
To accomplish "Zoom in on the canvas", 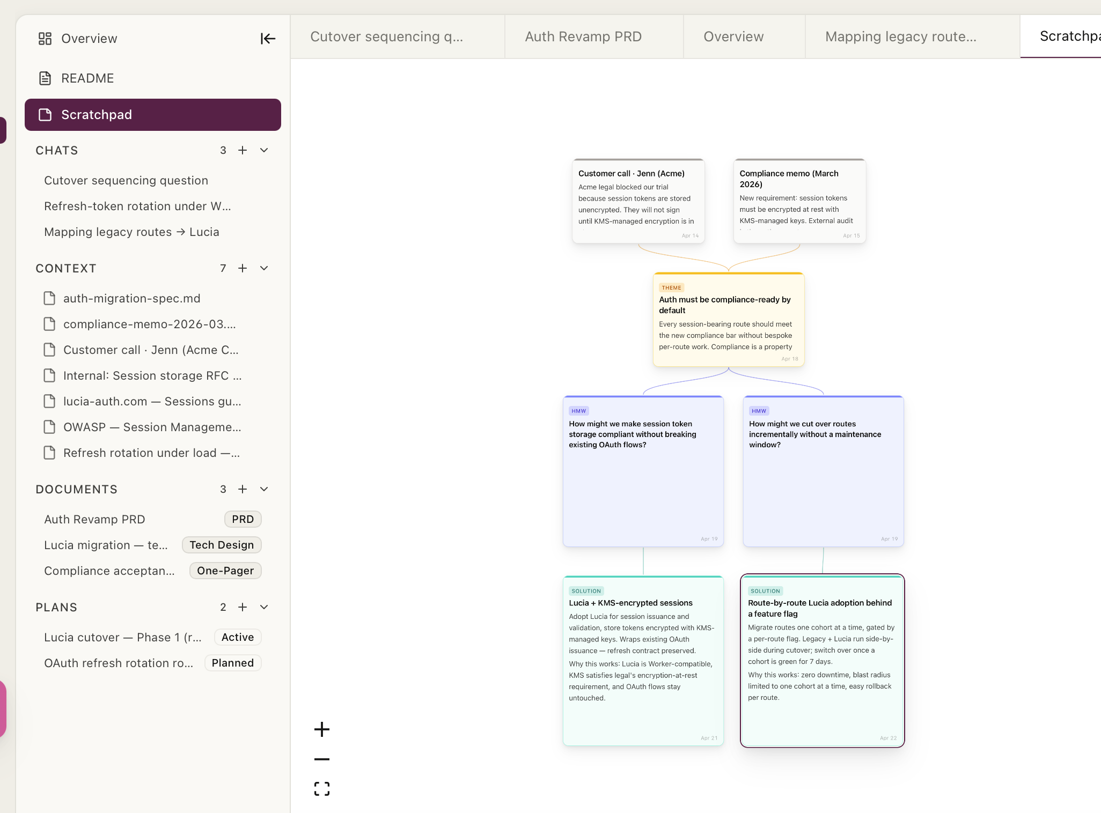I will (x=321, y=729).
